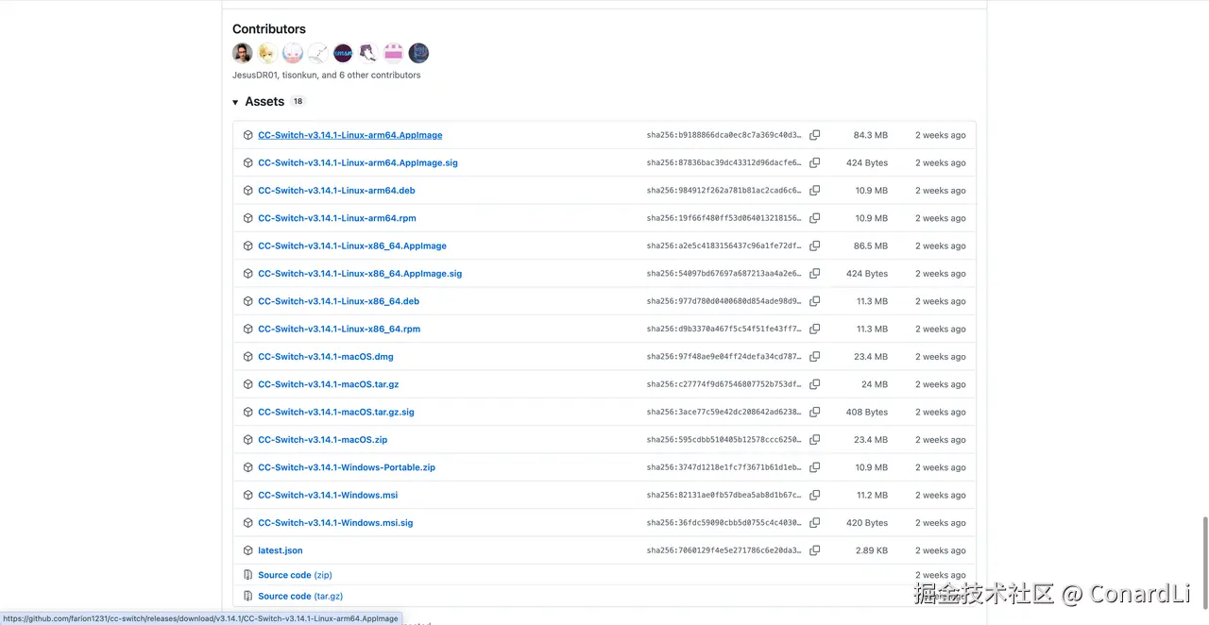1209x625 pixels.
Task: Copy sha256 of Linux-x86_64.rpm
Action: pyautogui.click(x=814, y=329)
